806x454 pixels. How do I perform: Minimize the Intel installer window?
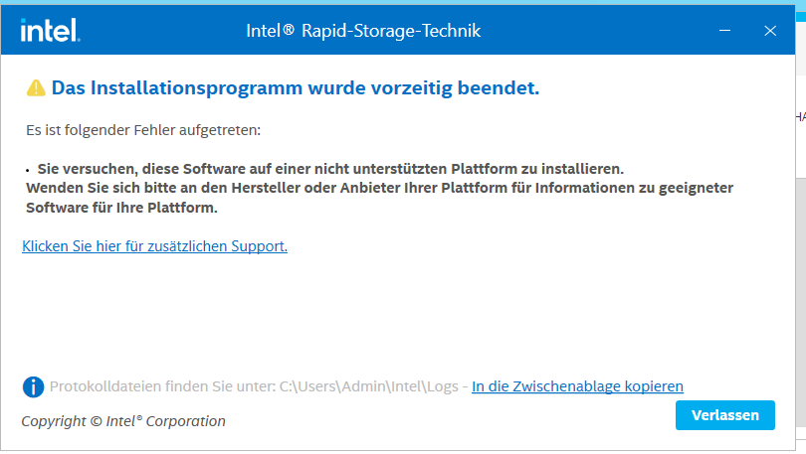(x=726, y=31)
